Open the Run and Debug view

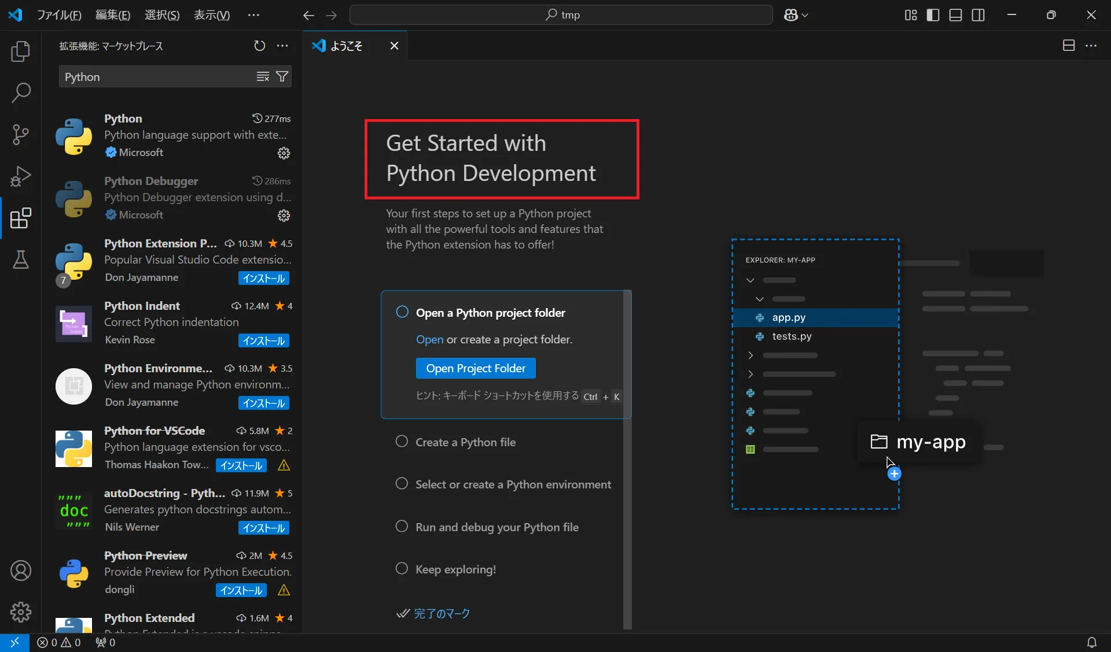(21, 176)
